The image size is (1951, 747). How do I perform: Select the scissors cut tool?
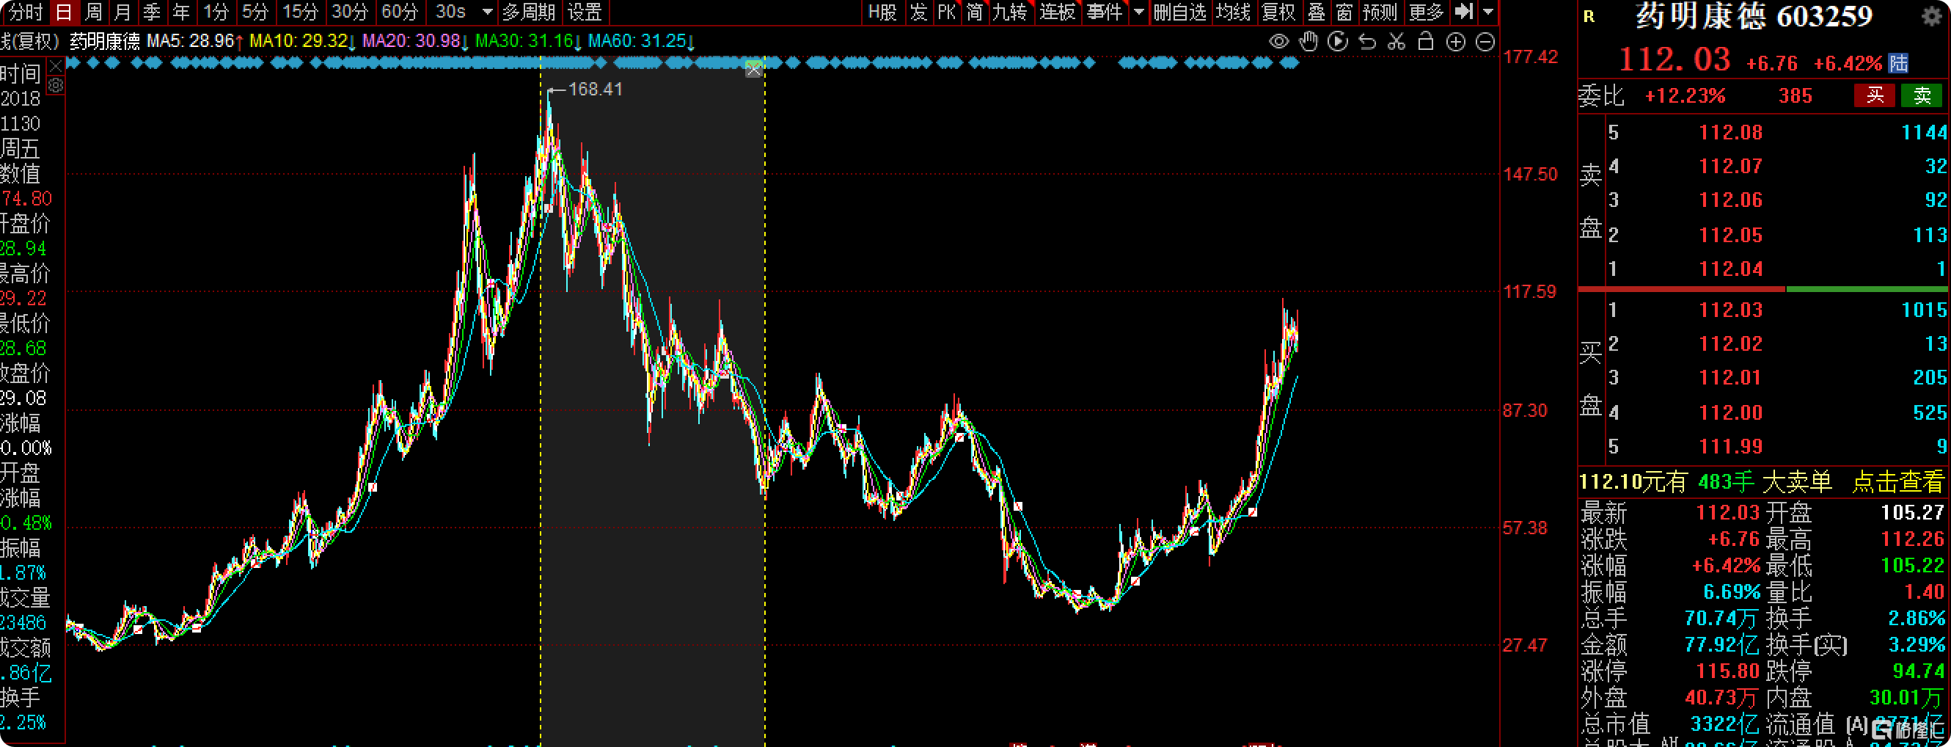click(1397, 42)
